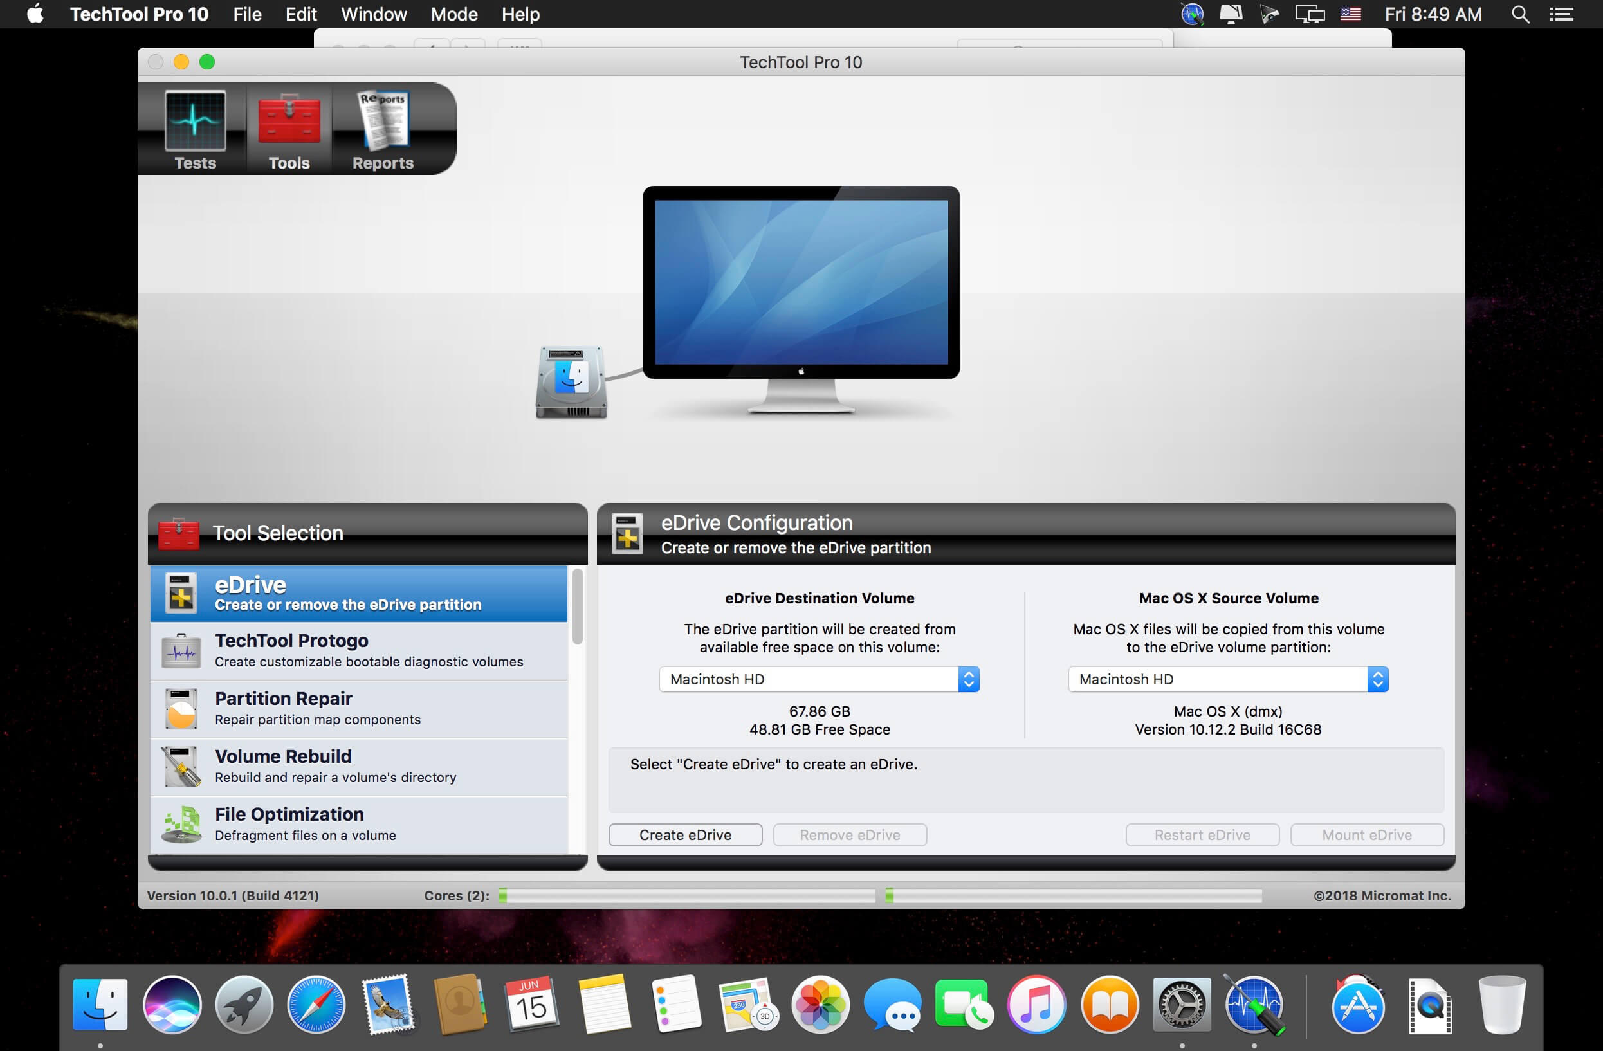Click the 'Select "Create eDrive"' status message

click(774, 764)
